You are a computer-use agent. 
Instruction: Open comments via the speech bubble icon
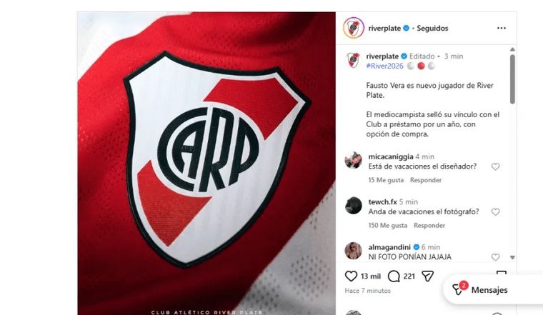[394, 276]
